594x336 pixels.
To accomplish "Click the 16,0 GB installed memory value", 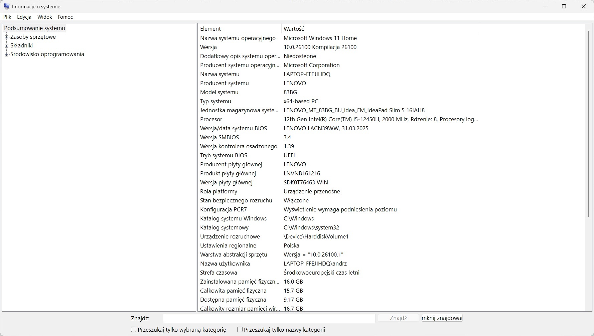I will click(293, 282).
